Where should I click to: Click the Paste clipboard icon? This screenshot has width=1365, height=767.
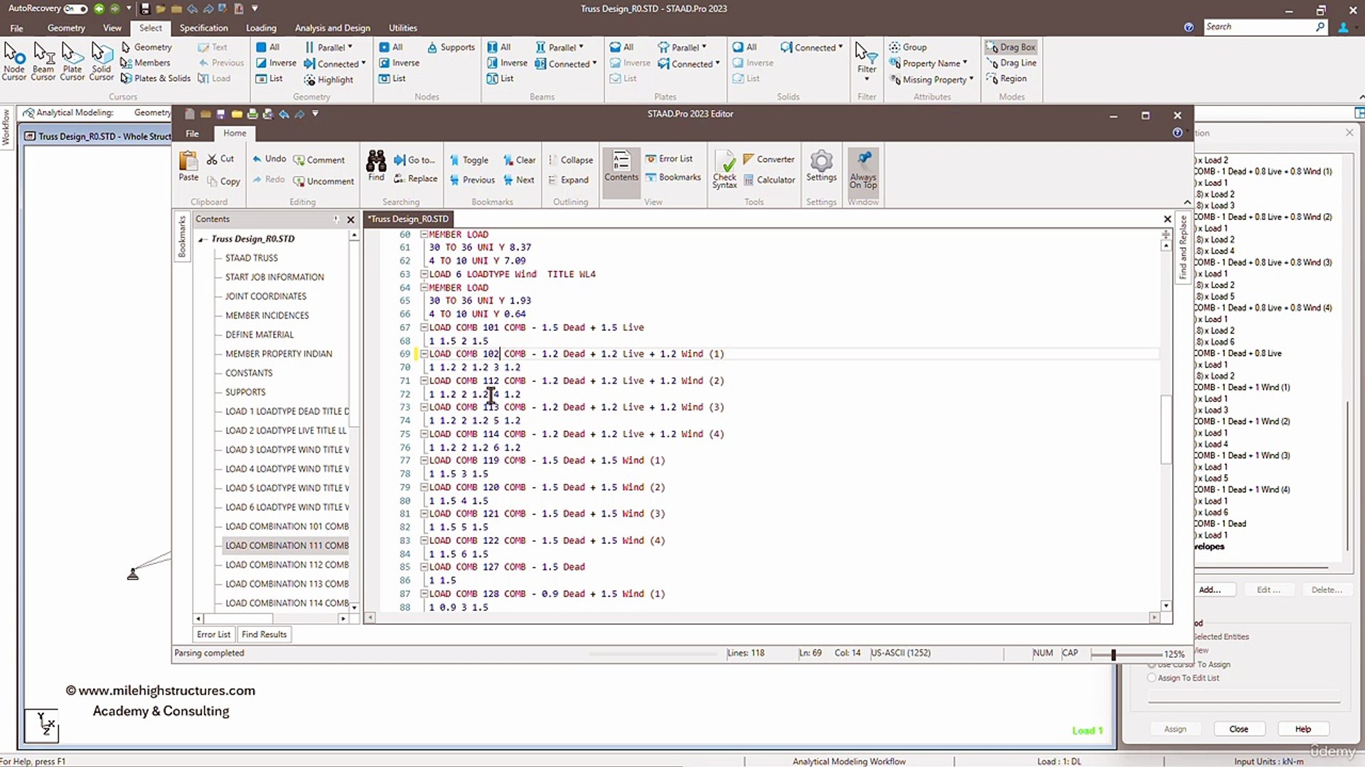[x=188, y=166]
